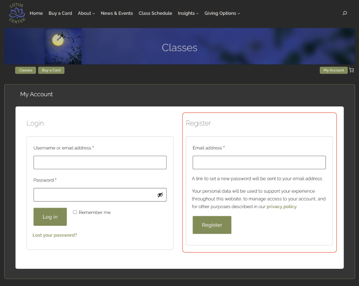Image resolution: width=359 pixels, height=286 pixels.
Task: Enable the Remember me checkbox
Action: [75, 212]
